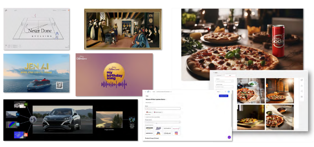Click the purple chat assistant button
This screenshot has height=147, width=314.
click(x=229, y=137)
